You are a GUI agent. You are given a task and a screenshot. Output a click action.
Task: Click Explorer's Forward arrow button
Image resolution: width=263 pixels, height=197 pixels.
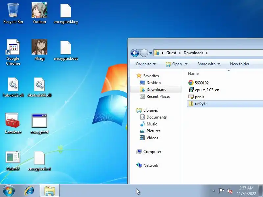[144, 53]
